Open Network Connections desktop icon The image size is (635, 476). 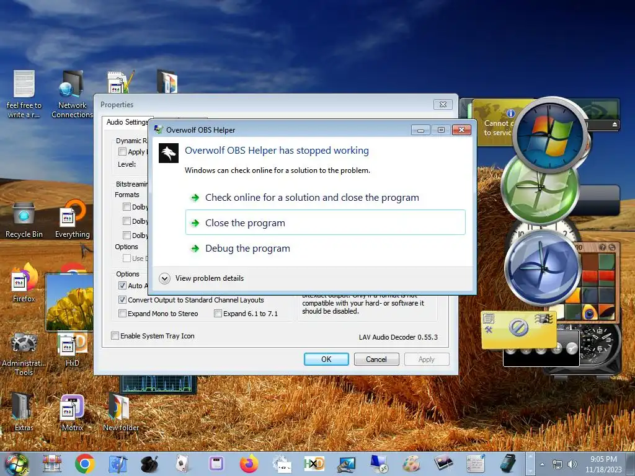click(72, 94)
